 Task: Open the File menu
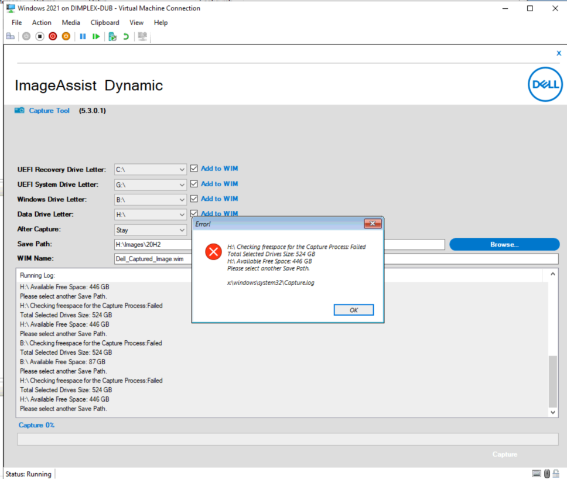click(x=16, y=22)
